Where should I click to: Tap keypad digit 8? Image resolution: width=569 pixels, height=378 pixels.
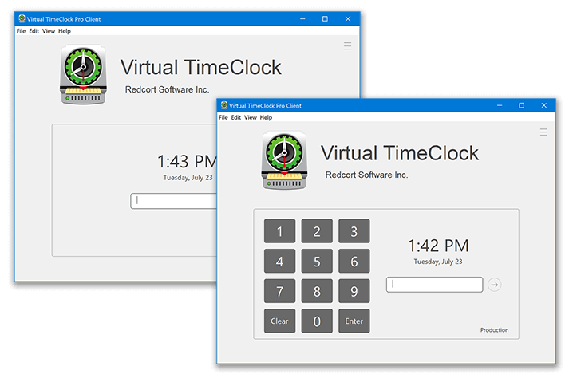pyautogui.click(x=317, y=291)
